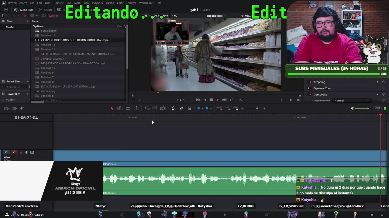Screen dimensions: 389x218
Task: Open the File menu
Action: click(x=32, y=3)
